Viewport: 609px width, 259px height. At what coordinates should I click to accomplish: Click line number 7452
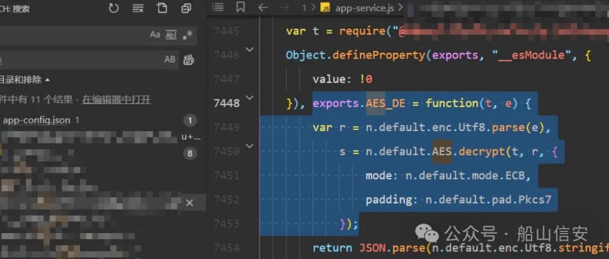pyautogui.click(x=227, y=200)
